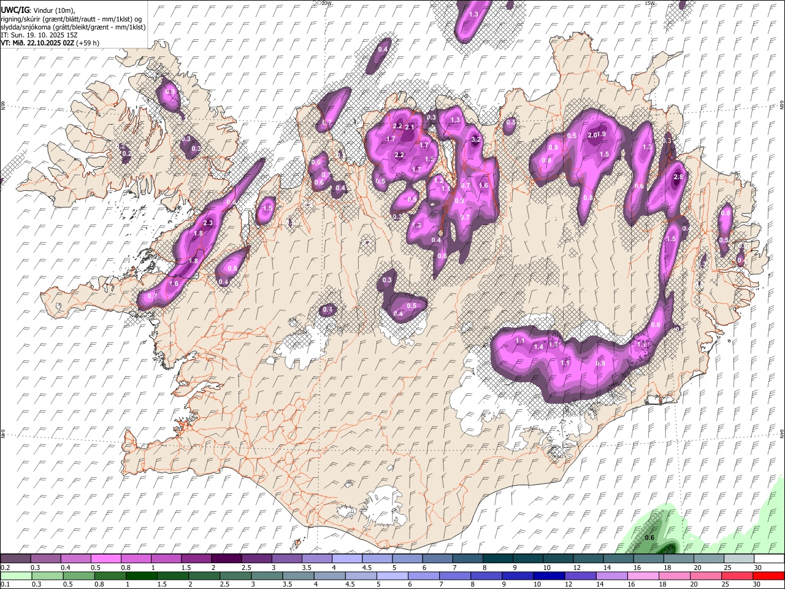Click the 'Vindur (10m)' header text
This screenshot has width=785, height=589.
[x=53, y=10]
